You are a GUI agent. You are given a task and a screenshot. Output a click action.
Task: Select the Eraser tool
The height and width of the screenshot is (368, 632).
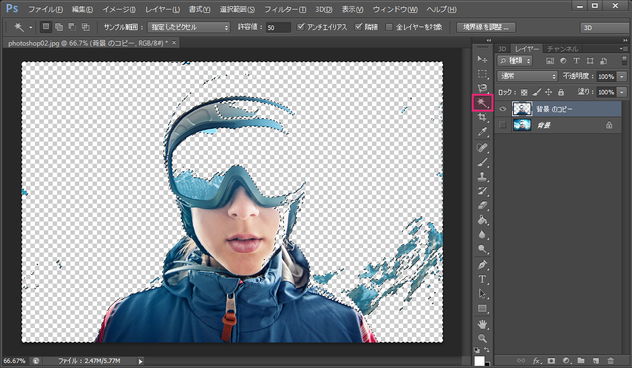[x=482, y=205]
